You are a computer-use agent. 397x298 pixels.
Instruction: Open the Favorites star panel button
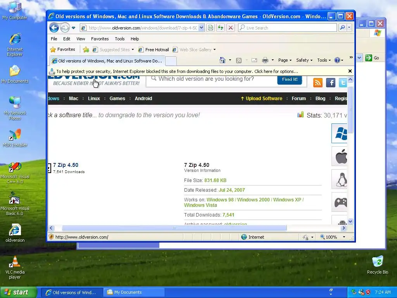click(62, 49)
